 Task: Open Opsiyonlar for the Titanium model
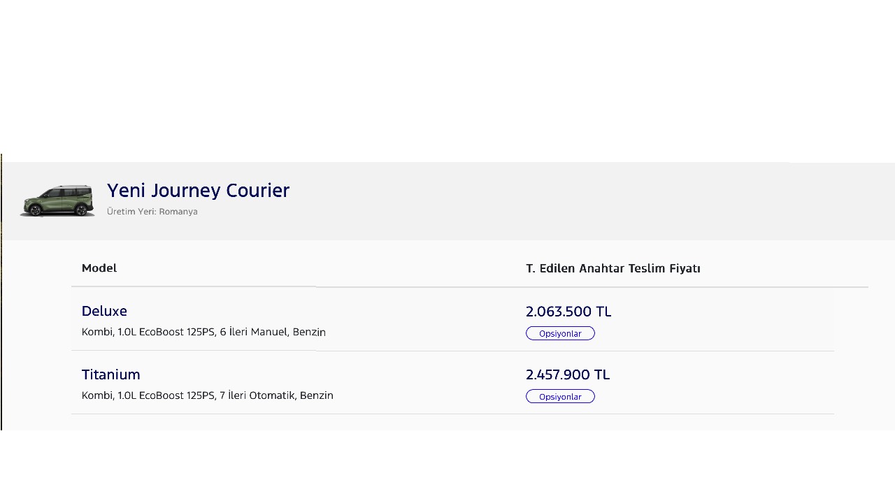pos(560,396)
